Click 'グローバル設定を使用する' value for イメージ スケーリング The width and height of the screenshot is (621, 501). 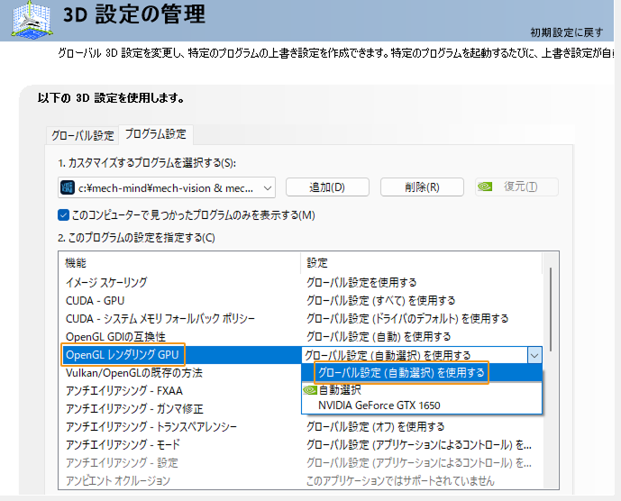tap(361, 282)
